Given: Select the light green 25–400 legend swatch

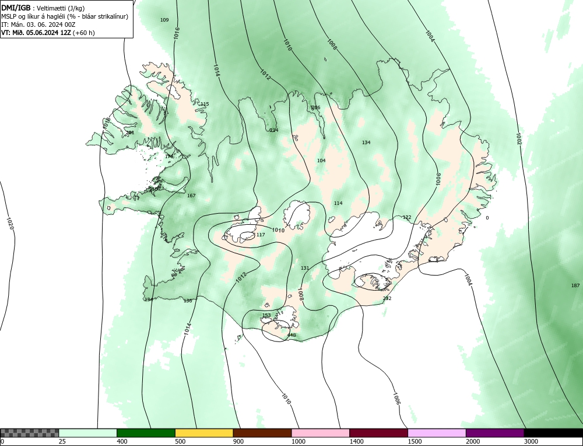Looking at the screenshot, I should pos(88,433).
